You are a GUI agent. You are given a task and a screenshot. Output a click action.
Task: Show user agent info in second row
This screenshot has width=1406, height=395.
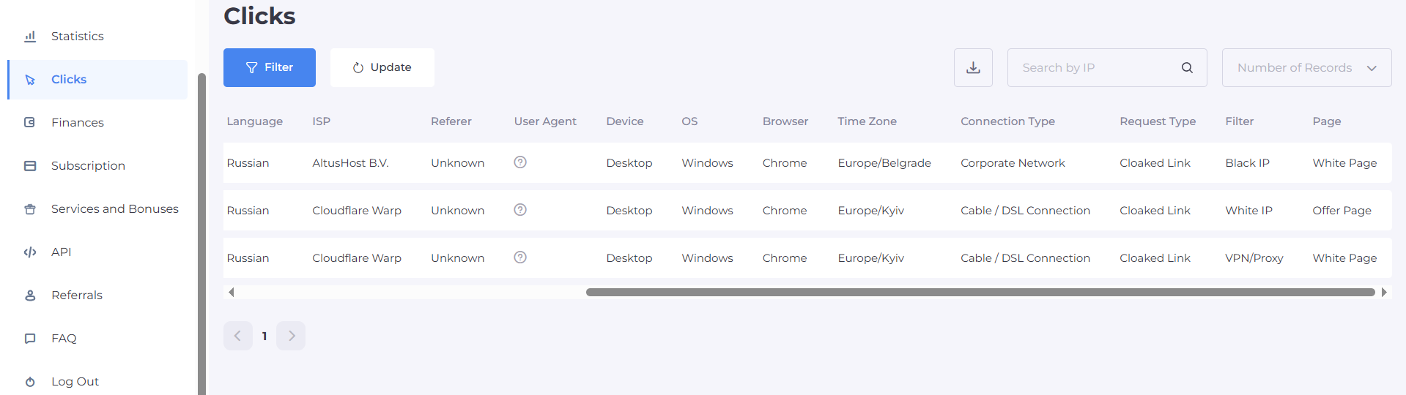coord(520,210)
